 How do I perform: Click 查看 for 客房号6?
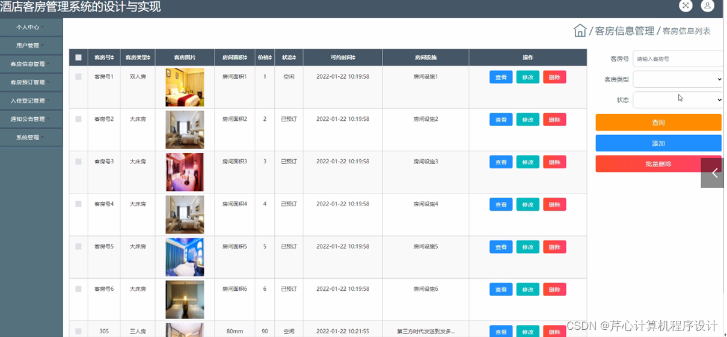tap(501, 290)
